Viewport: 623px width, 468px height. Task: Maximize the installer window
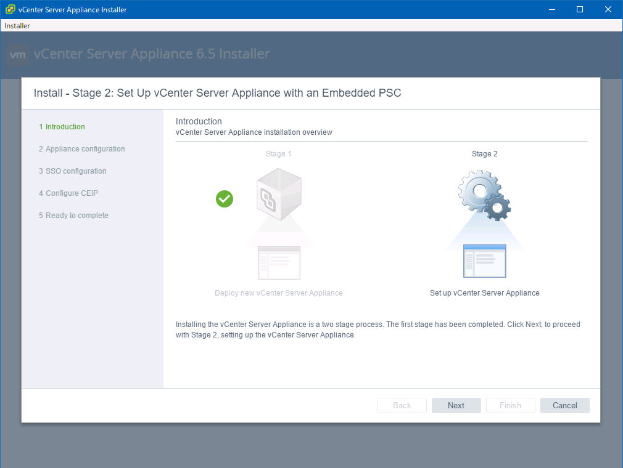580,9
